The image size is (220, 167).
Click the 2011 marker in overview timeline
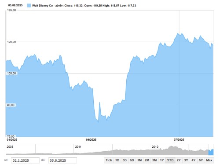[78, 147]
